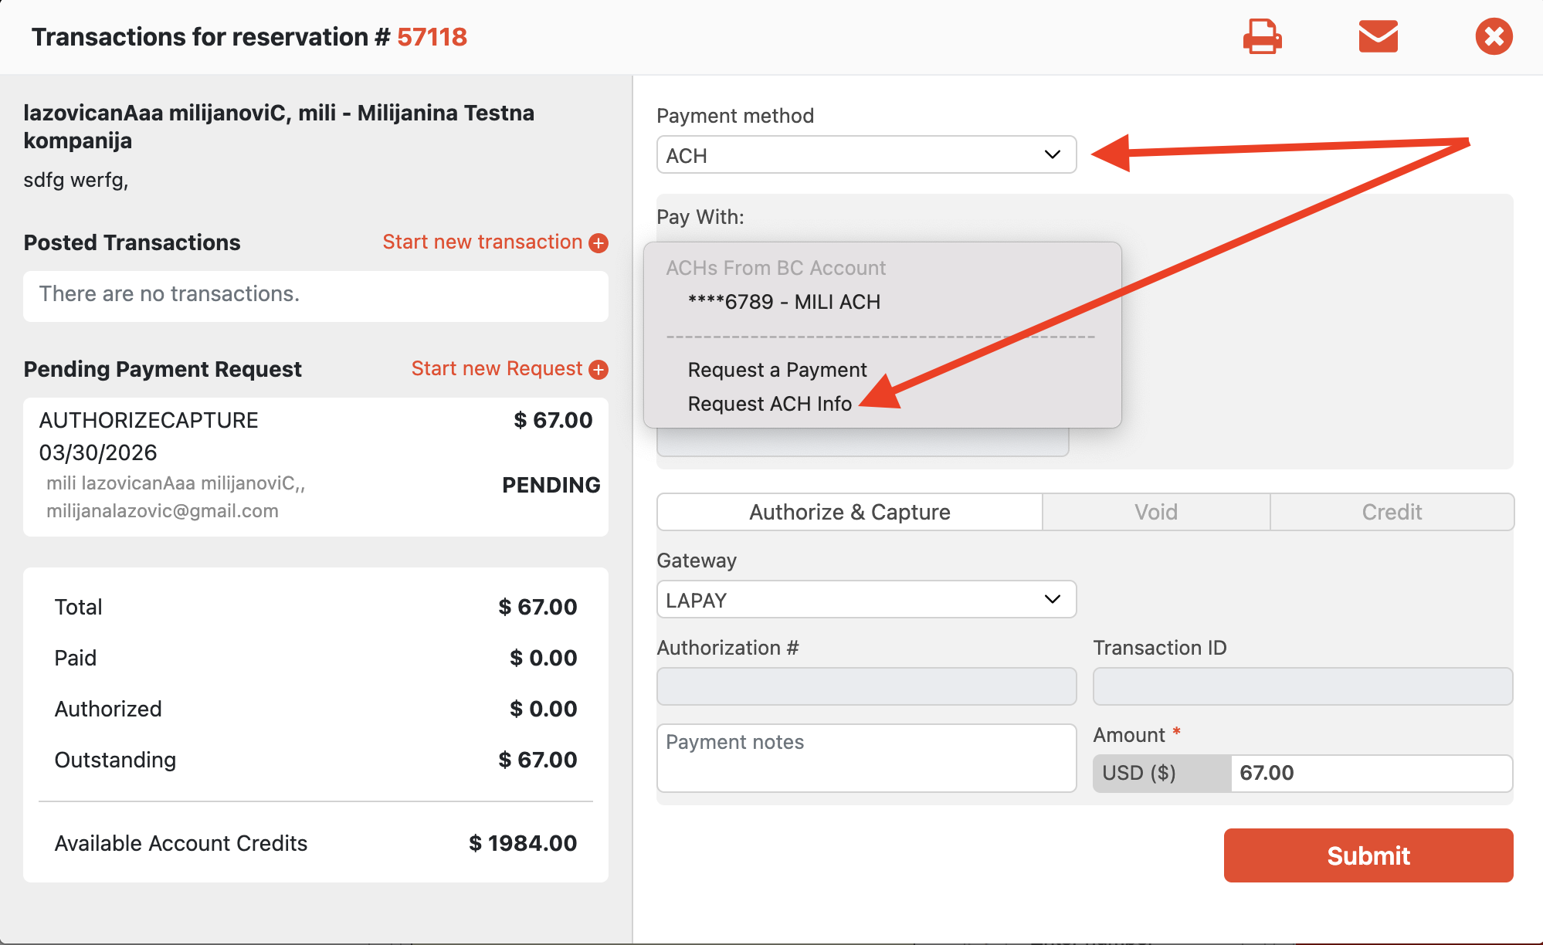Viewport: 1543px width, 945px height.
Task: Select the Void tab
Action: tap(1155, 512)
